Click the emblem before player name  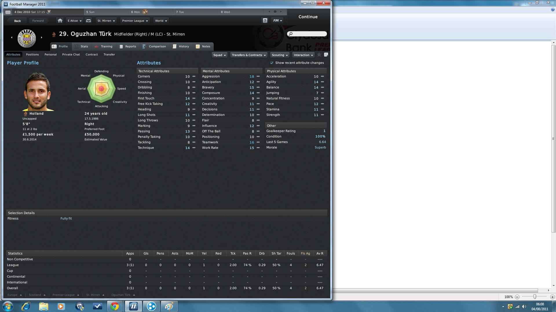(54, 34)
